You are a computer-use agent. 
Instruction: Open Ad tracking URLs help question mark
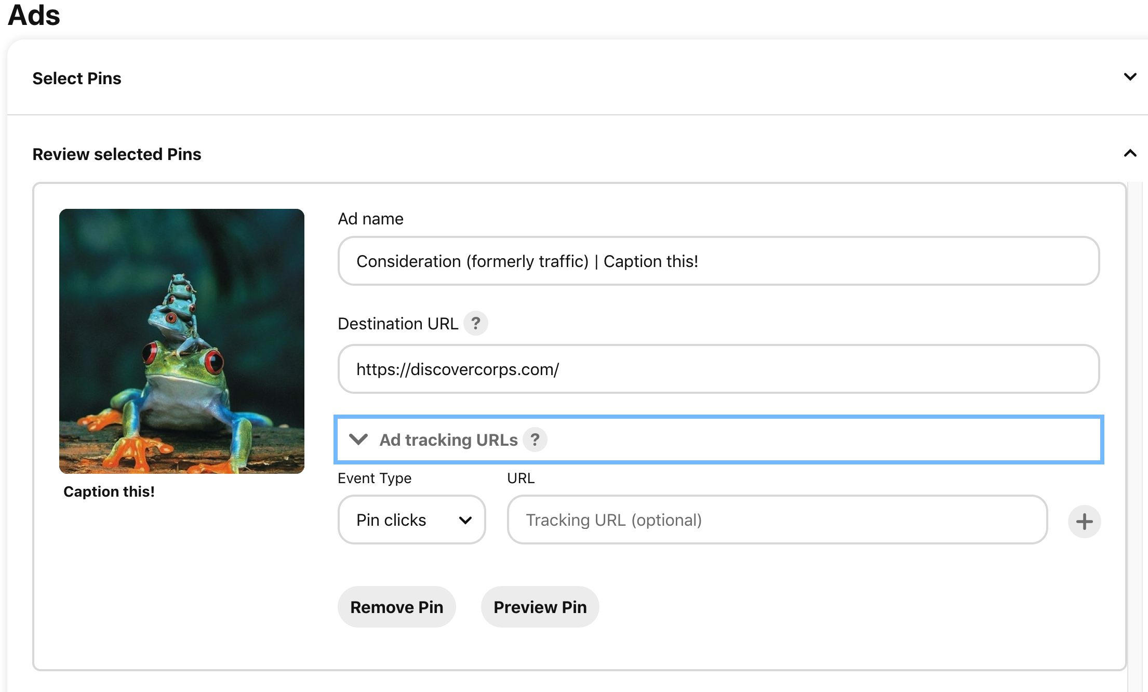[535, 440]
